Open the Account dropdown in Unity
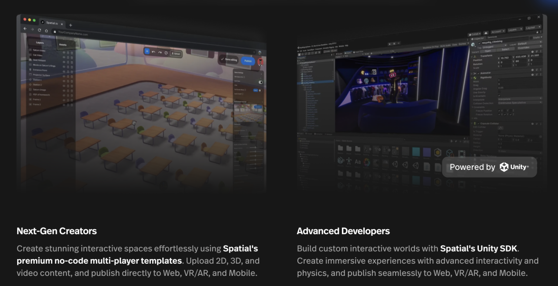This screenshot has height=286, width=558. coord(498,31)
